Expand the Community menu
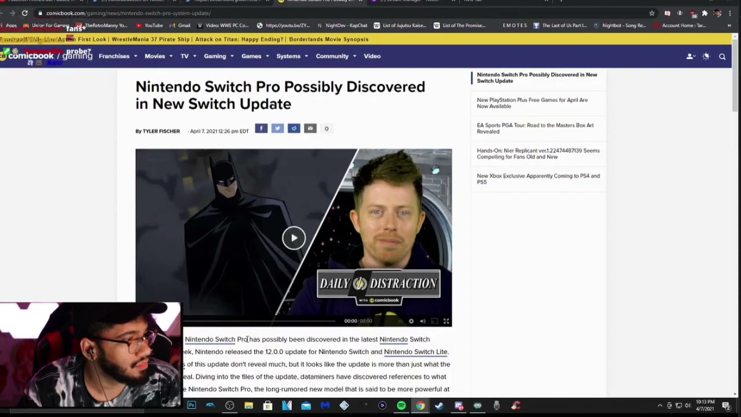 [x=336, y=56]
